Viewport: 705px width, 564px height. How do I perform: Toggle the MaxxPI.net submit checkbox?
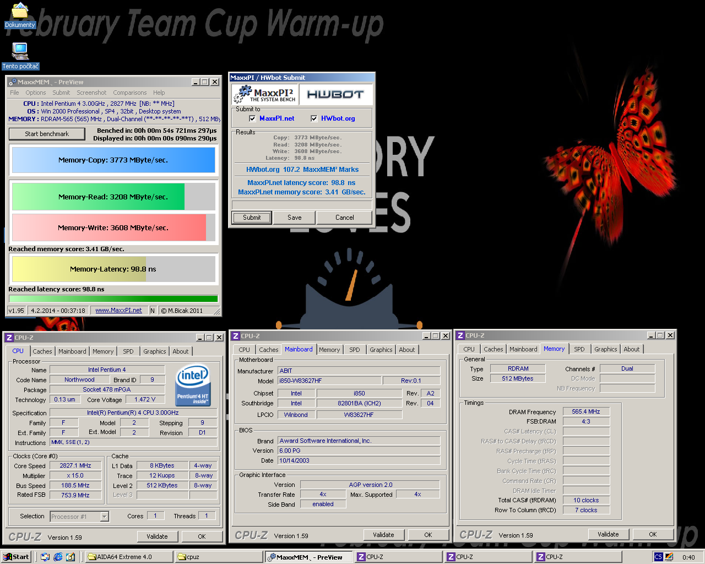coord(252,118)
